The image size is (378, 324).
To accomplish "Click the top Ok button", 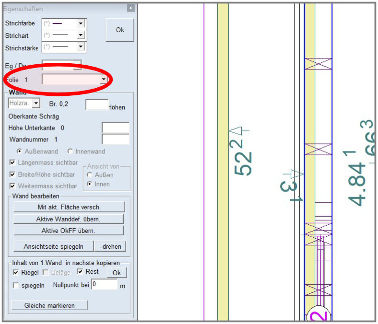I will tap(120, 30).
